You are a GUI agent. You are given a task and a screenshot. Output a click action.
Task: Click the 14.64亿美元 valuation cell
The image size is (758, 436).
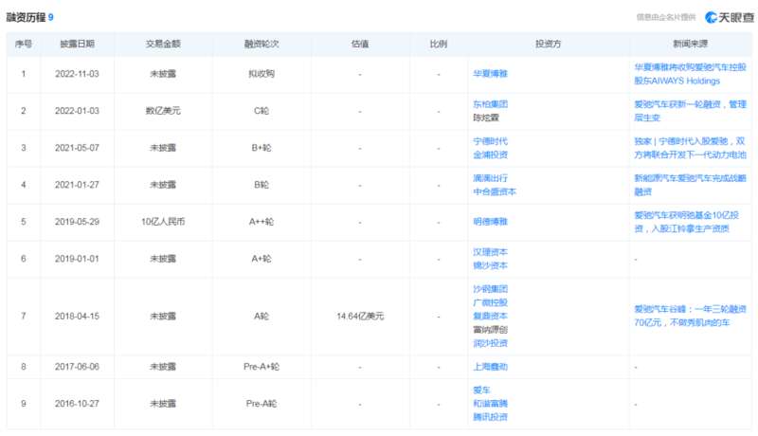click(x=360, y=317)
